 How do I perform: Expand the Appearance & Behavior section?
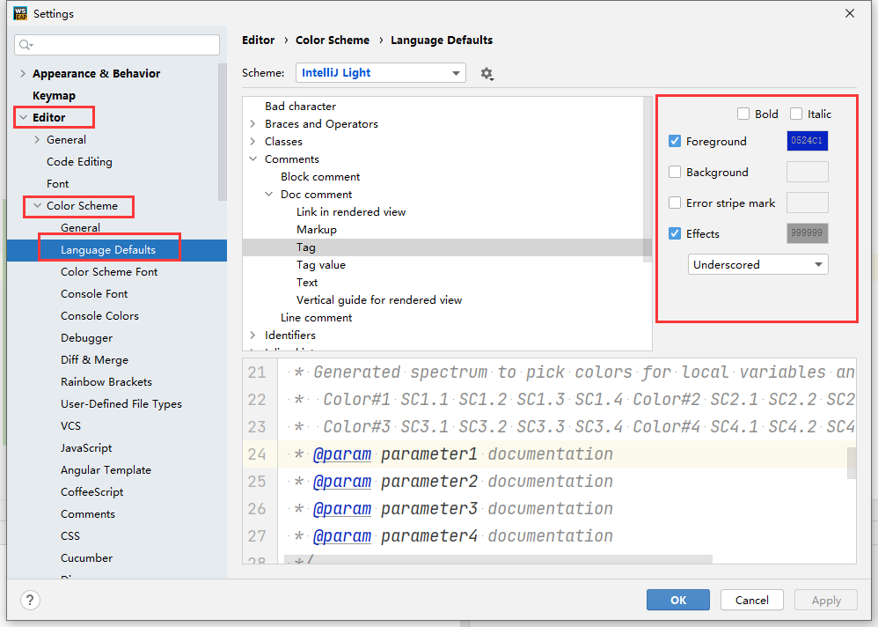(23, 74)
